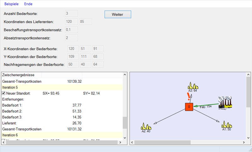Click the results list scroll-down arrow

[x=125, y=138]
